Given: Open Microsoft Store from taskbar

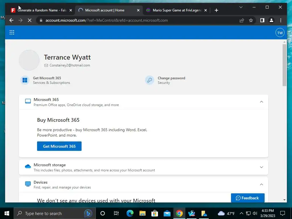Looking at the screenshot, I should click(x=155, y=213).
